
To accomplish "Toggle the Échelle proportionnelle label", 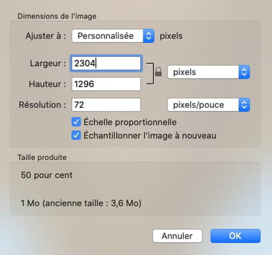I will [x=130, y=122].
